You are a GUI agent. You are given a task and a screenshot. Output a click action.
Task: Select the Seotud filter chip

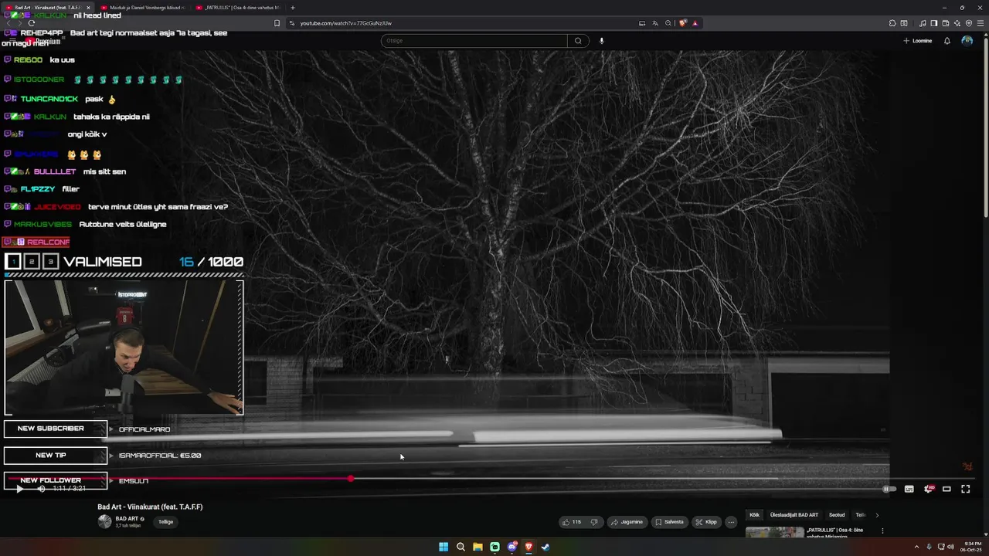(x=837, y=515)
